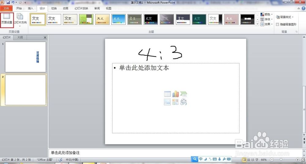Viewport: 306px width, 164px height.
Task: Switch to Normal view in status bar
Action: point(244,160)
